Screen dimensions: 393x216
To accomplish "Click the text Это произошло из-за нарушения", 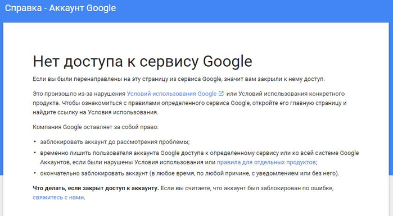I will (x=79, y=94).
